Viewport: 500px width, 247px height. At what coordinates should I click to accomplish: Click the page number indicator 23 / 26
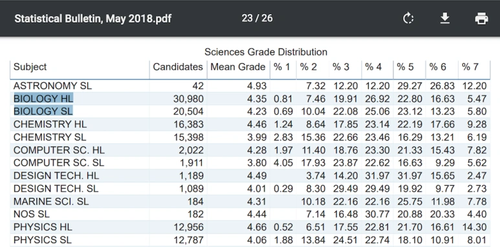pos(257,18)
